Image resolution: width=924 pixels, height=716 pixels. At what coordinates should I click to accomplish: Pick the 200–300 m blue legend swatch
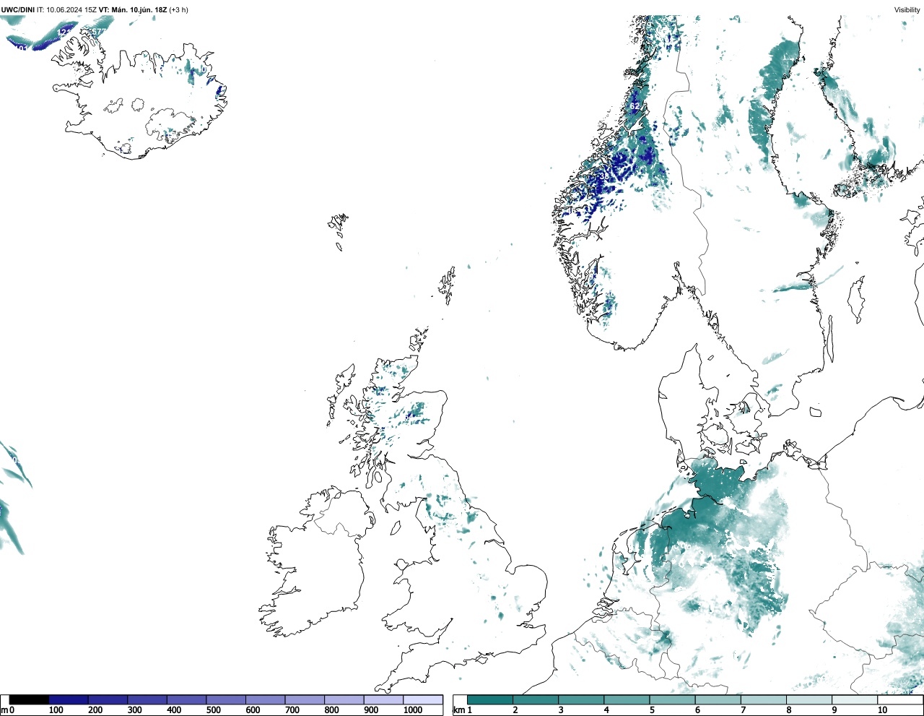click(108, 699)
